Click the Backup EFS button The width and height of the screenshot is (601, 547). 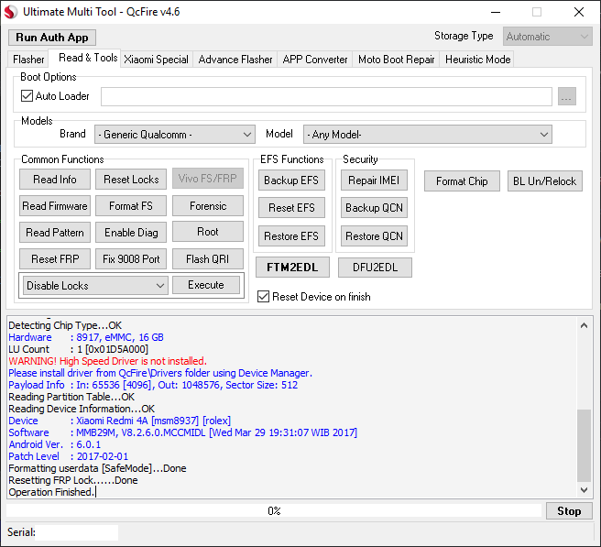pyautogui.click(x=291, y=181)
